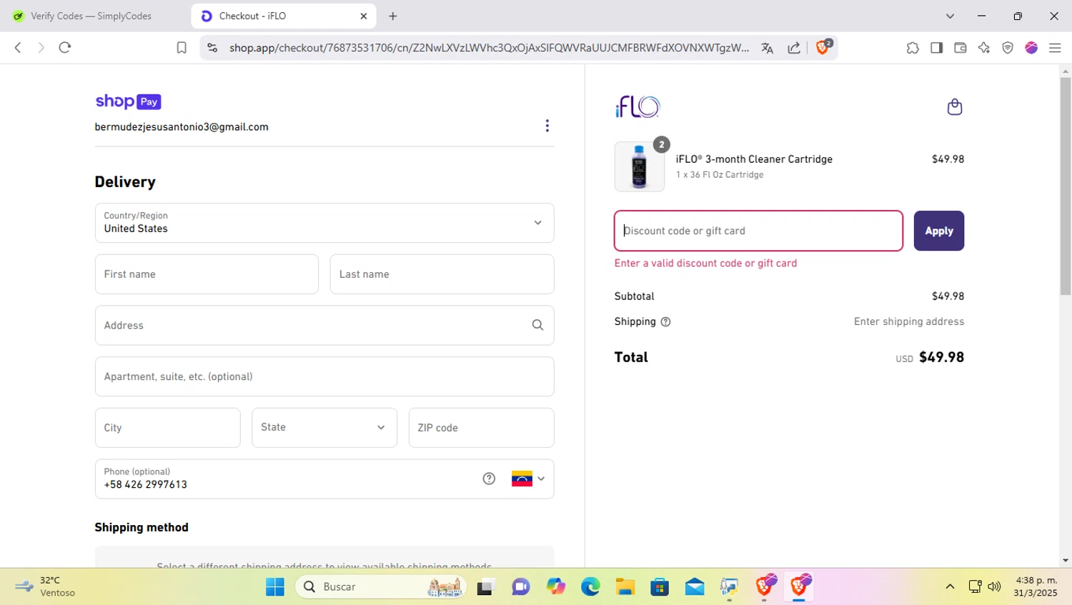Click the iFLO store logo
The image size is (1072, 605).
(637, 107)
